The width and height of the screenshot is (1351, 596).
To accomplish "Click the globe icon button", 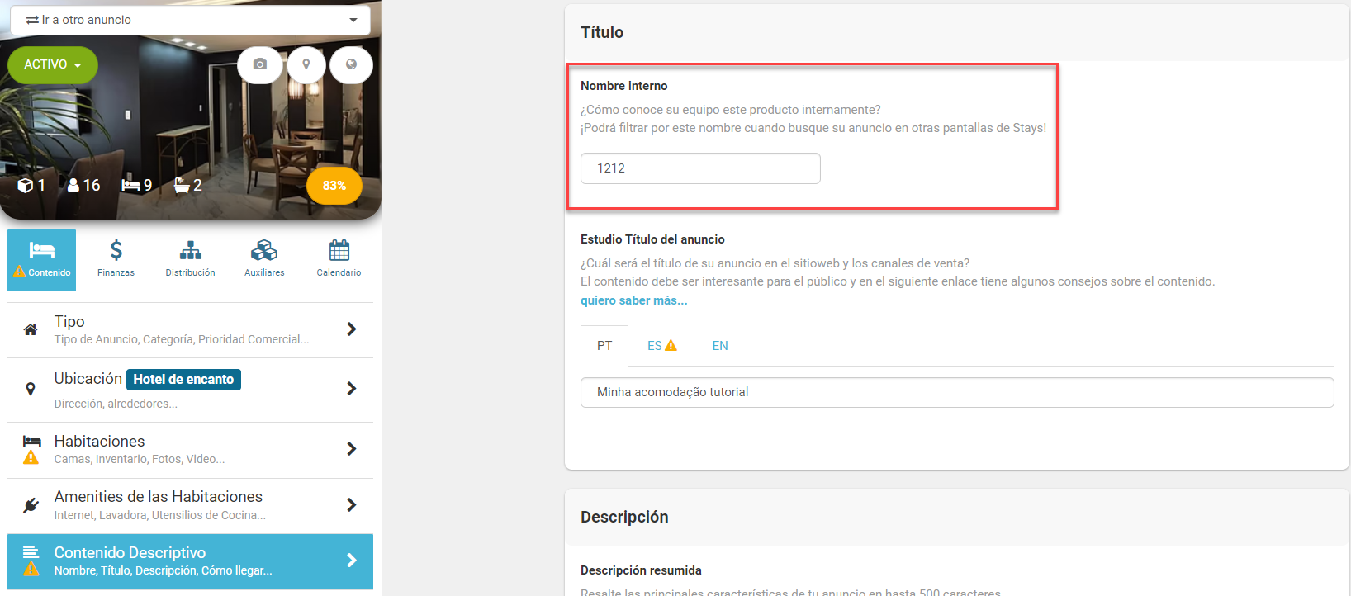I will coord(351,64).
